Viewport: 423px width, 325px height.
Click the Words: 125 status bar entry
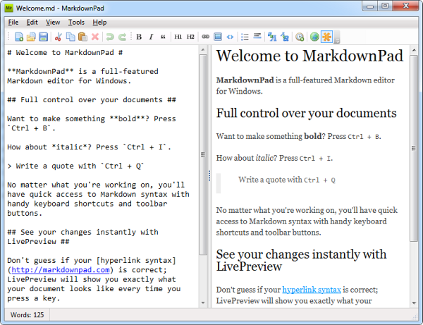pos(27,314)
